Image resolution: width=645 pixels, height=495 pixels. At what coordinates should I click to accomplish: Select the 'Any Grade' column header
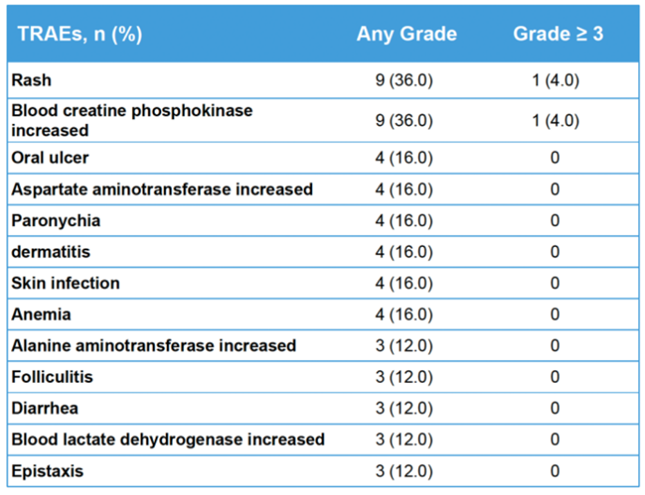(406, 34)
